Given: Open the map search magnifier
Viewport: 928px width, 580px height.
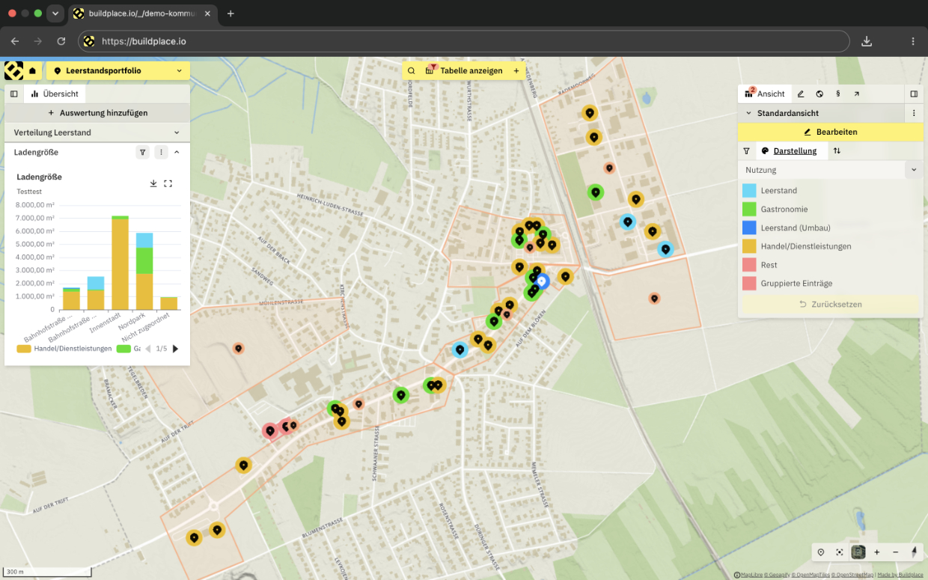Looking at the screenshot, I should click(412, 71).
